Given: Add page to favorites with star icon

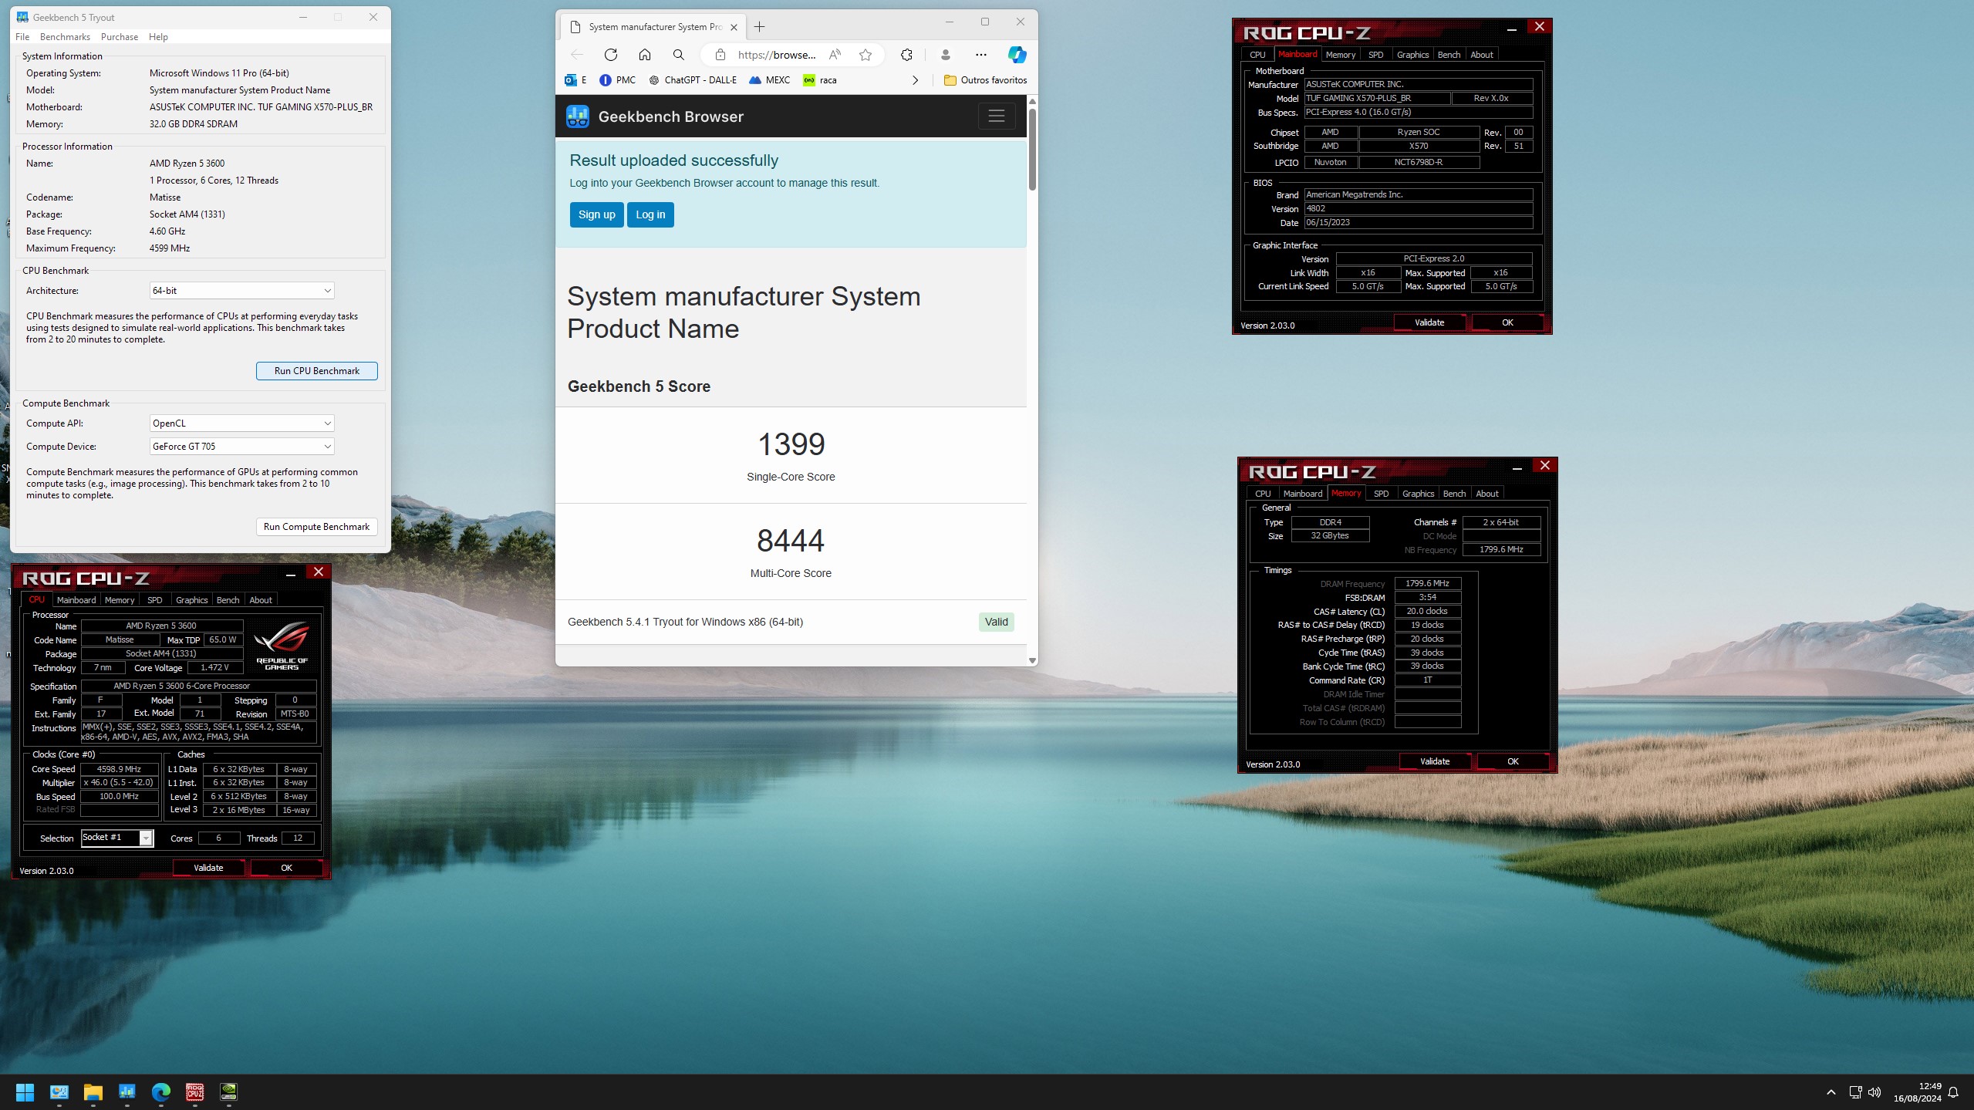Looking at the screenshot, I should [866, 55].
